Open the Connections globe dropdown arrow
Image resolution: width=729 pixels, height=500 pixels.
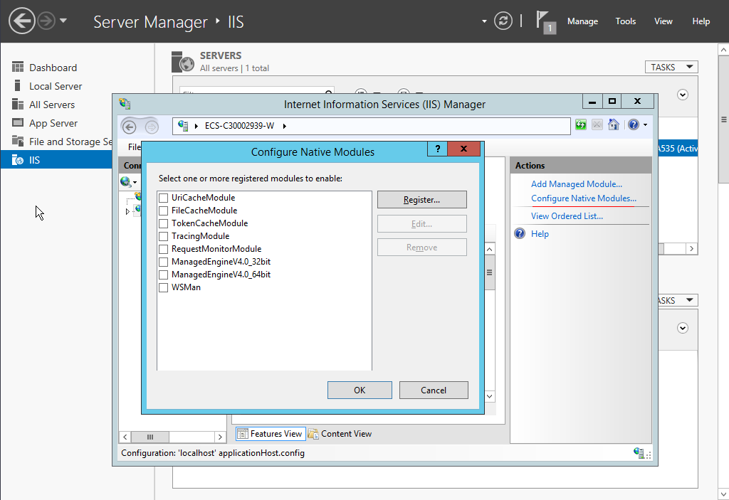(x=135, y=182)
